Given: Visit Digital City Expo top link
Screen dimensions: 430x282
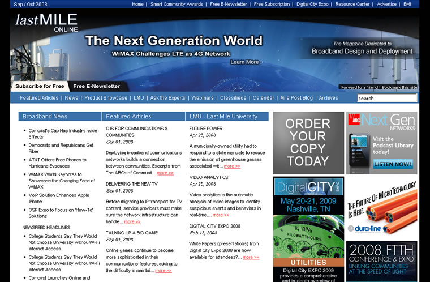Looking at the screenshot, I should [312, 4].
